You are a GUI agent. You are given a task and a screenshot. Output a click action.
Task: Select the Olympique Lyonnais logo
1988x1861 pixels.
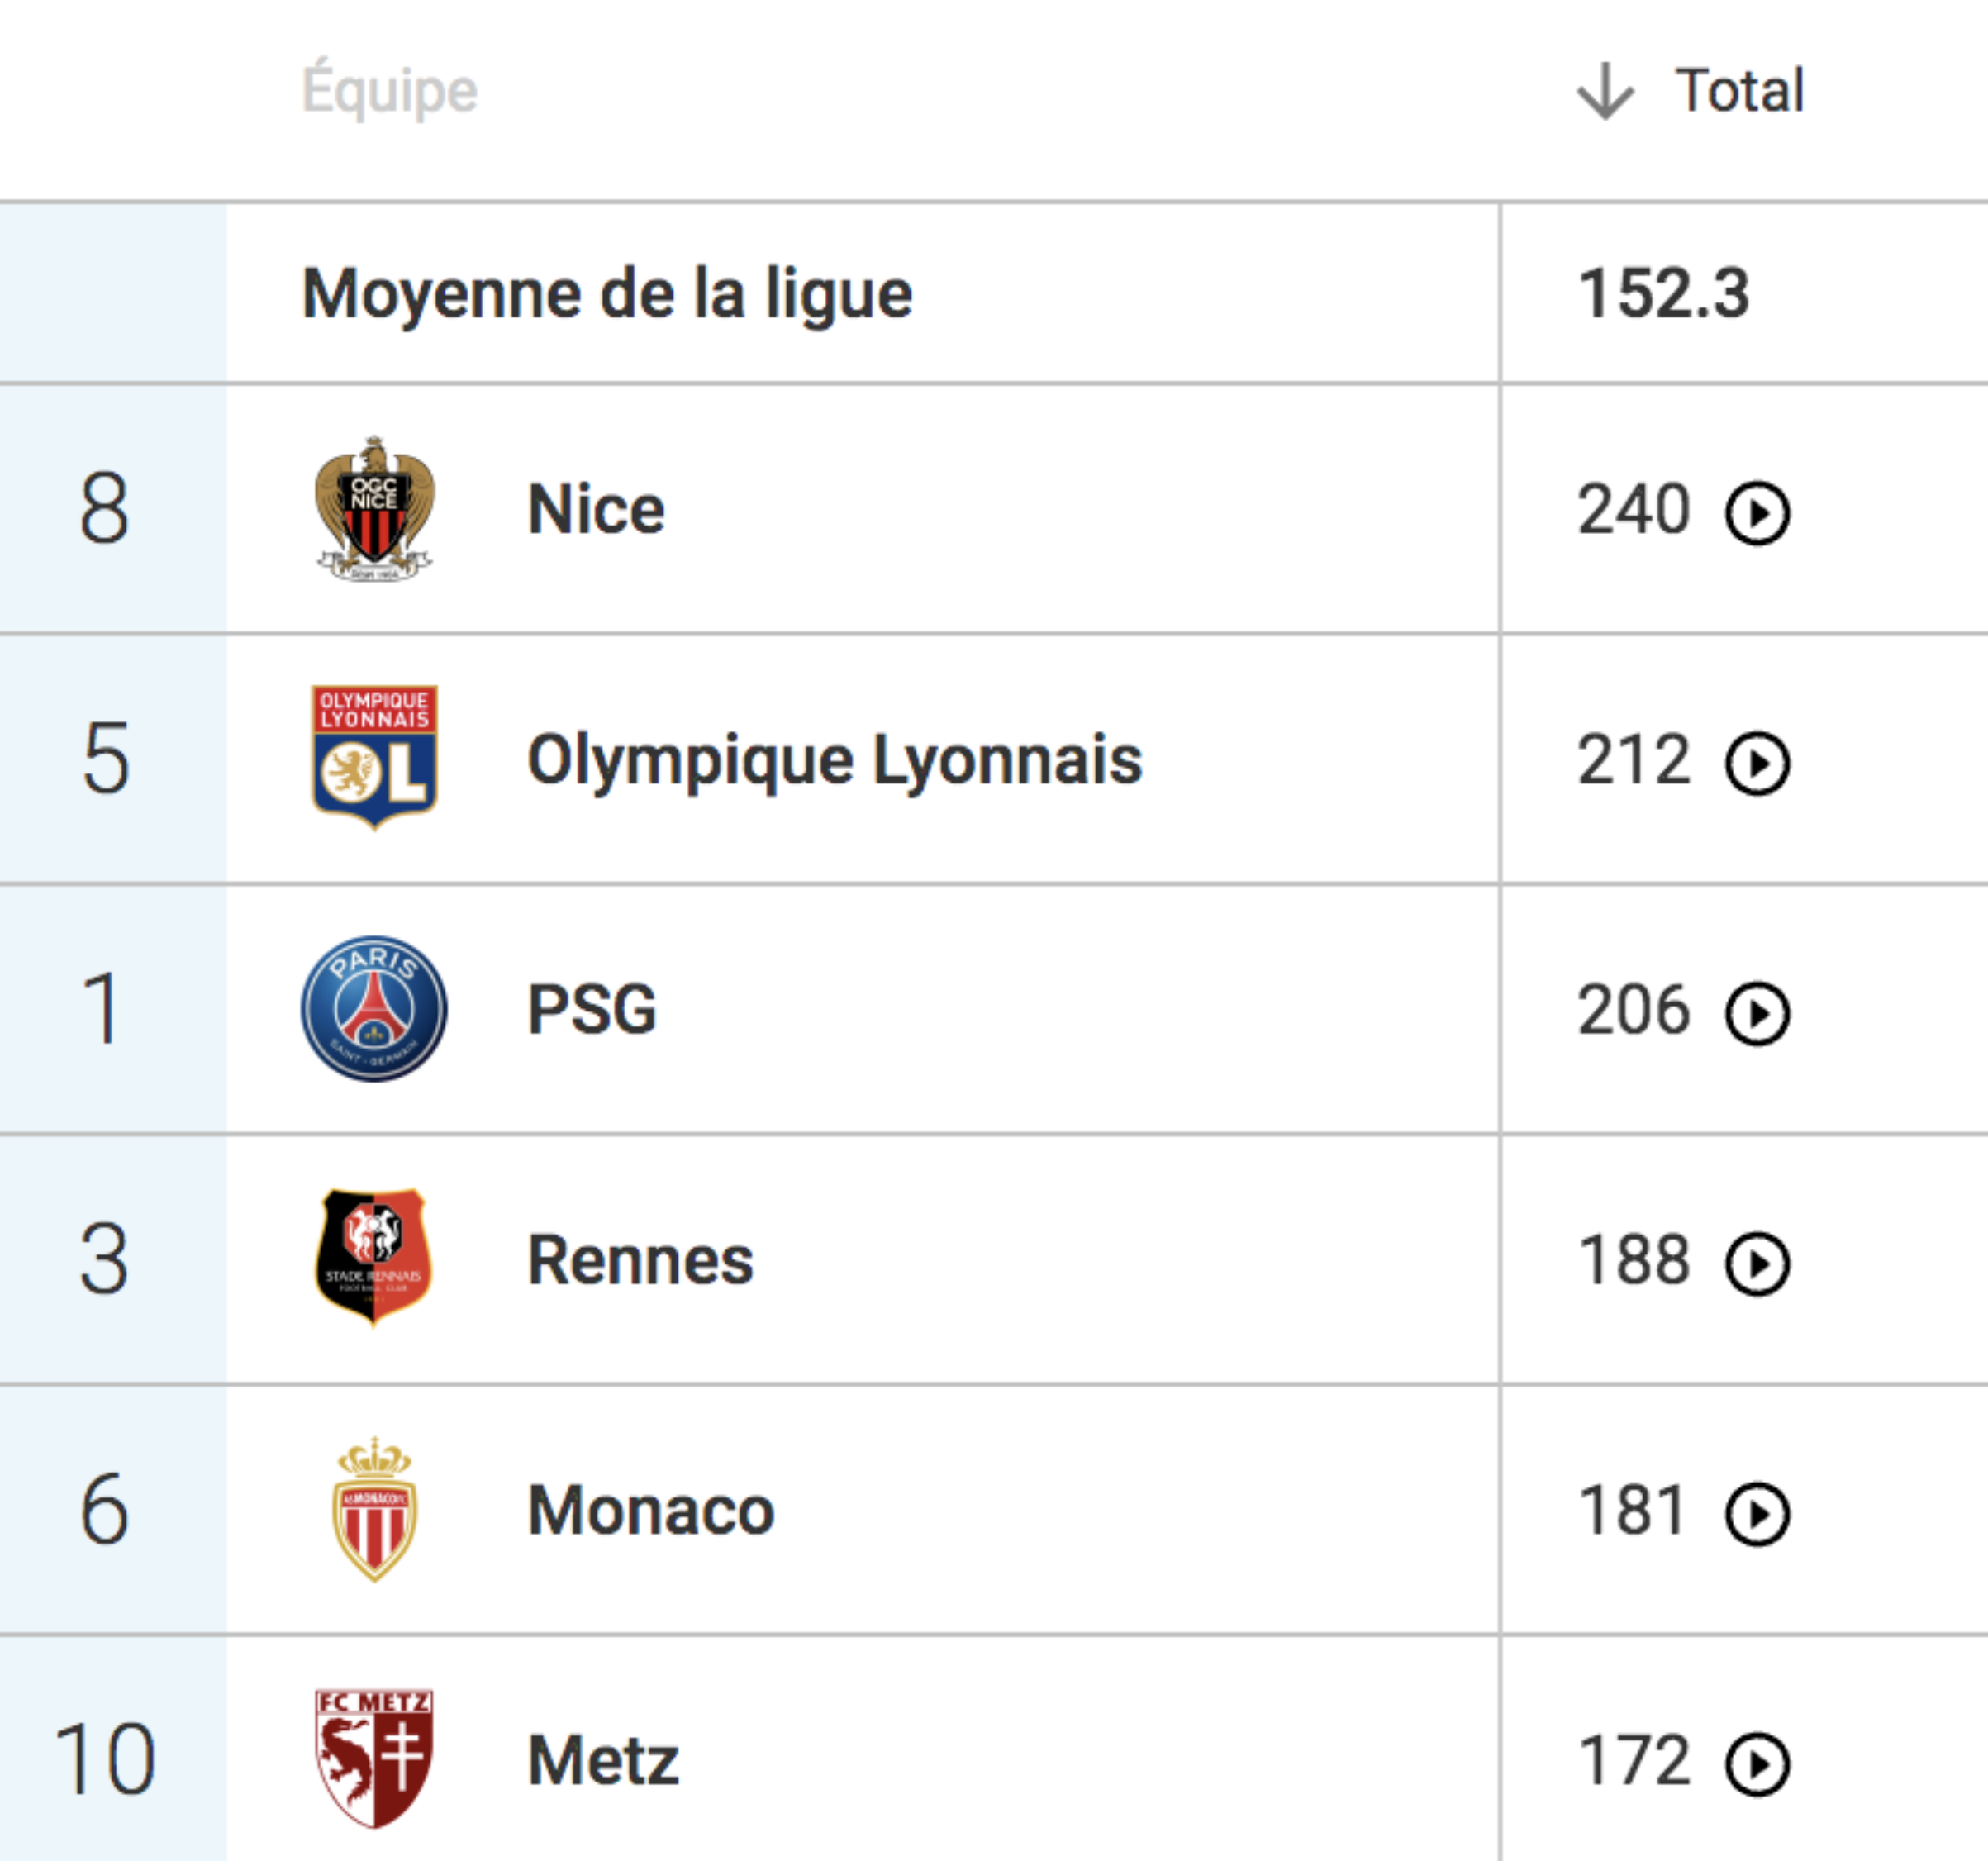coord(374,757)
